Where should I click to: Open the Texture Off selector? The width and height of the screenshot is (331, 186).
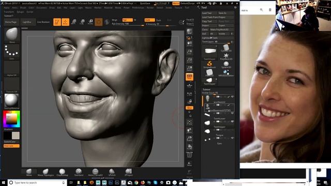pyautogui.click(x=12, y=85)
